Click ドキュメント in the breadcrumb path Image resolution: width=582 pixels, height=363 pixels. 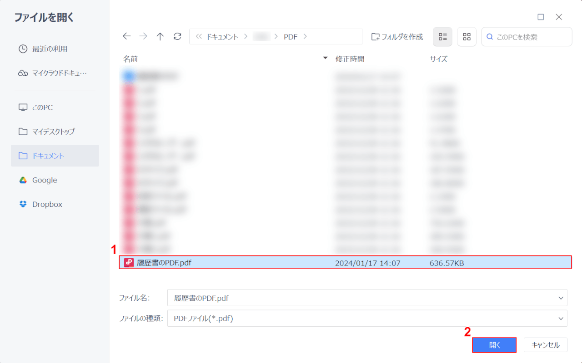point(222,37)
